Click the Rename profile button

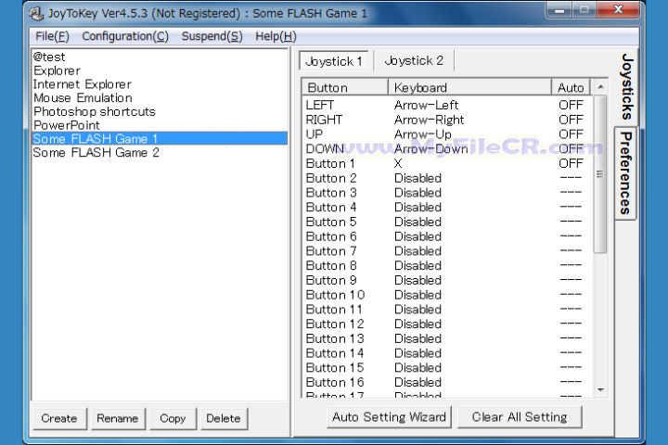tap(118, 419)
